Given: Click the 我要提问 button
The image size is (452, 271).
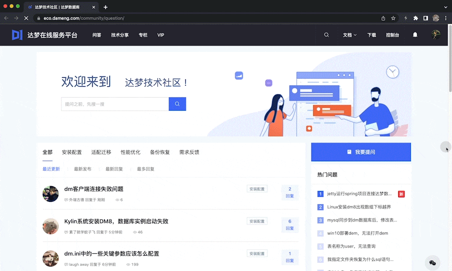Looking at the screenshot, I should (361, 152).
